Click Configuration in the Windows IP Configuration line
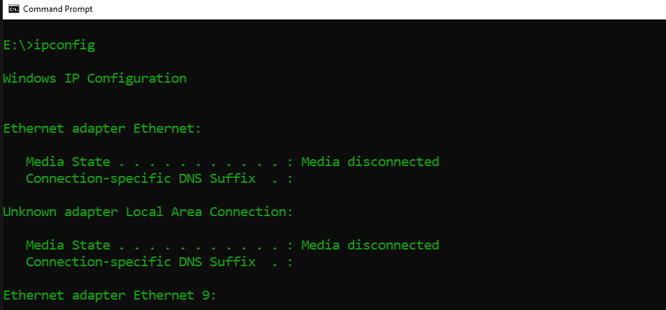This screenshot has width=666, height=310. (x=137, y=79)
